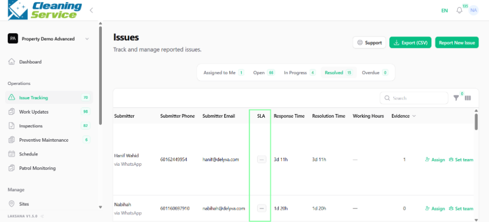Open the column visibility icon
Image resolution: width=489 pixels, height=222 pixels.
click(468, 98)
